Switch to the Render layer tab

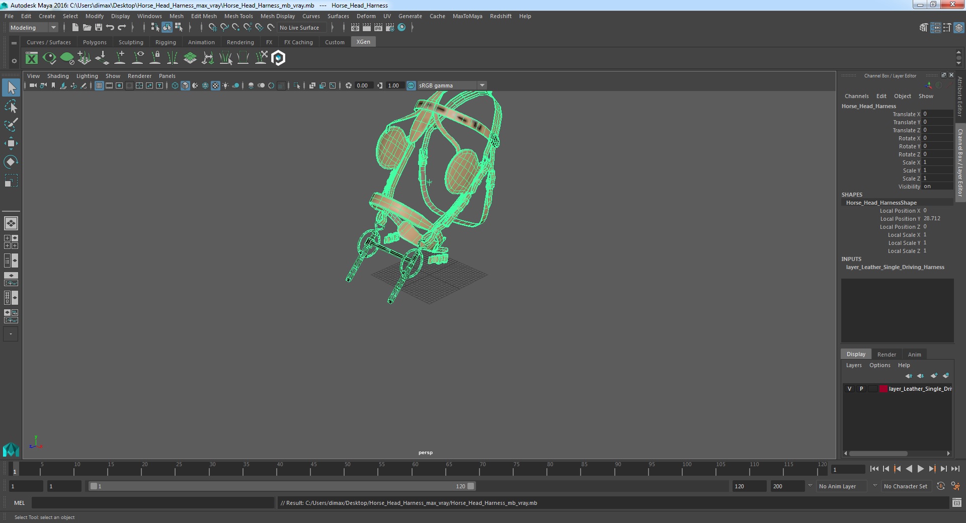887,355
